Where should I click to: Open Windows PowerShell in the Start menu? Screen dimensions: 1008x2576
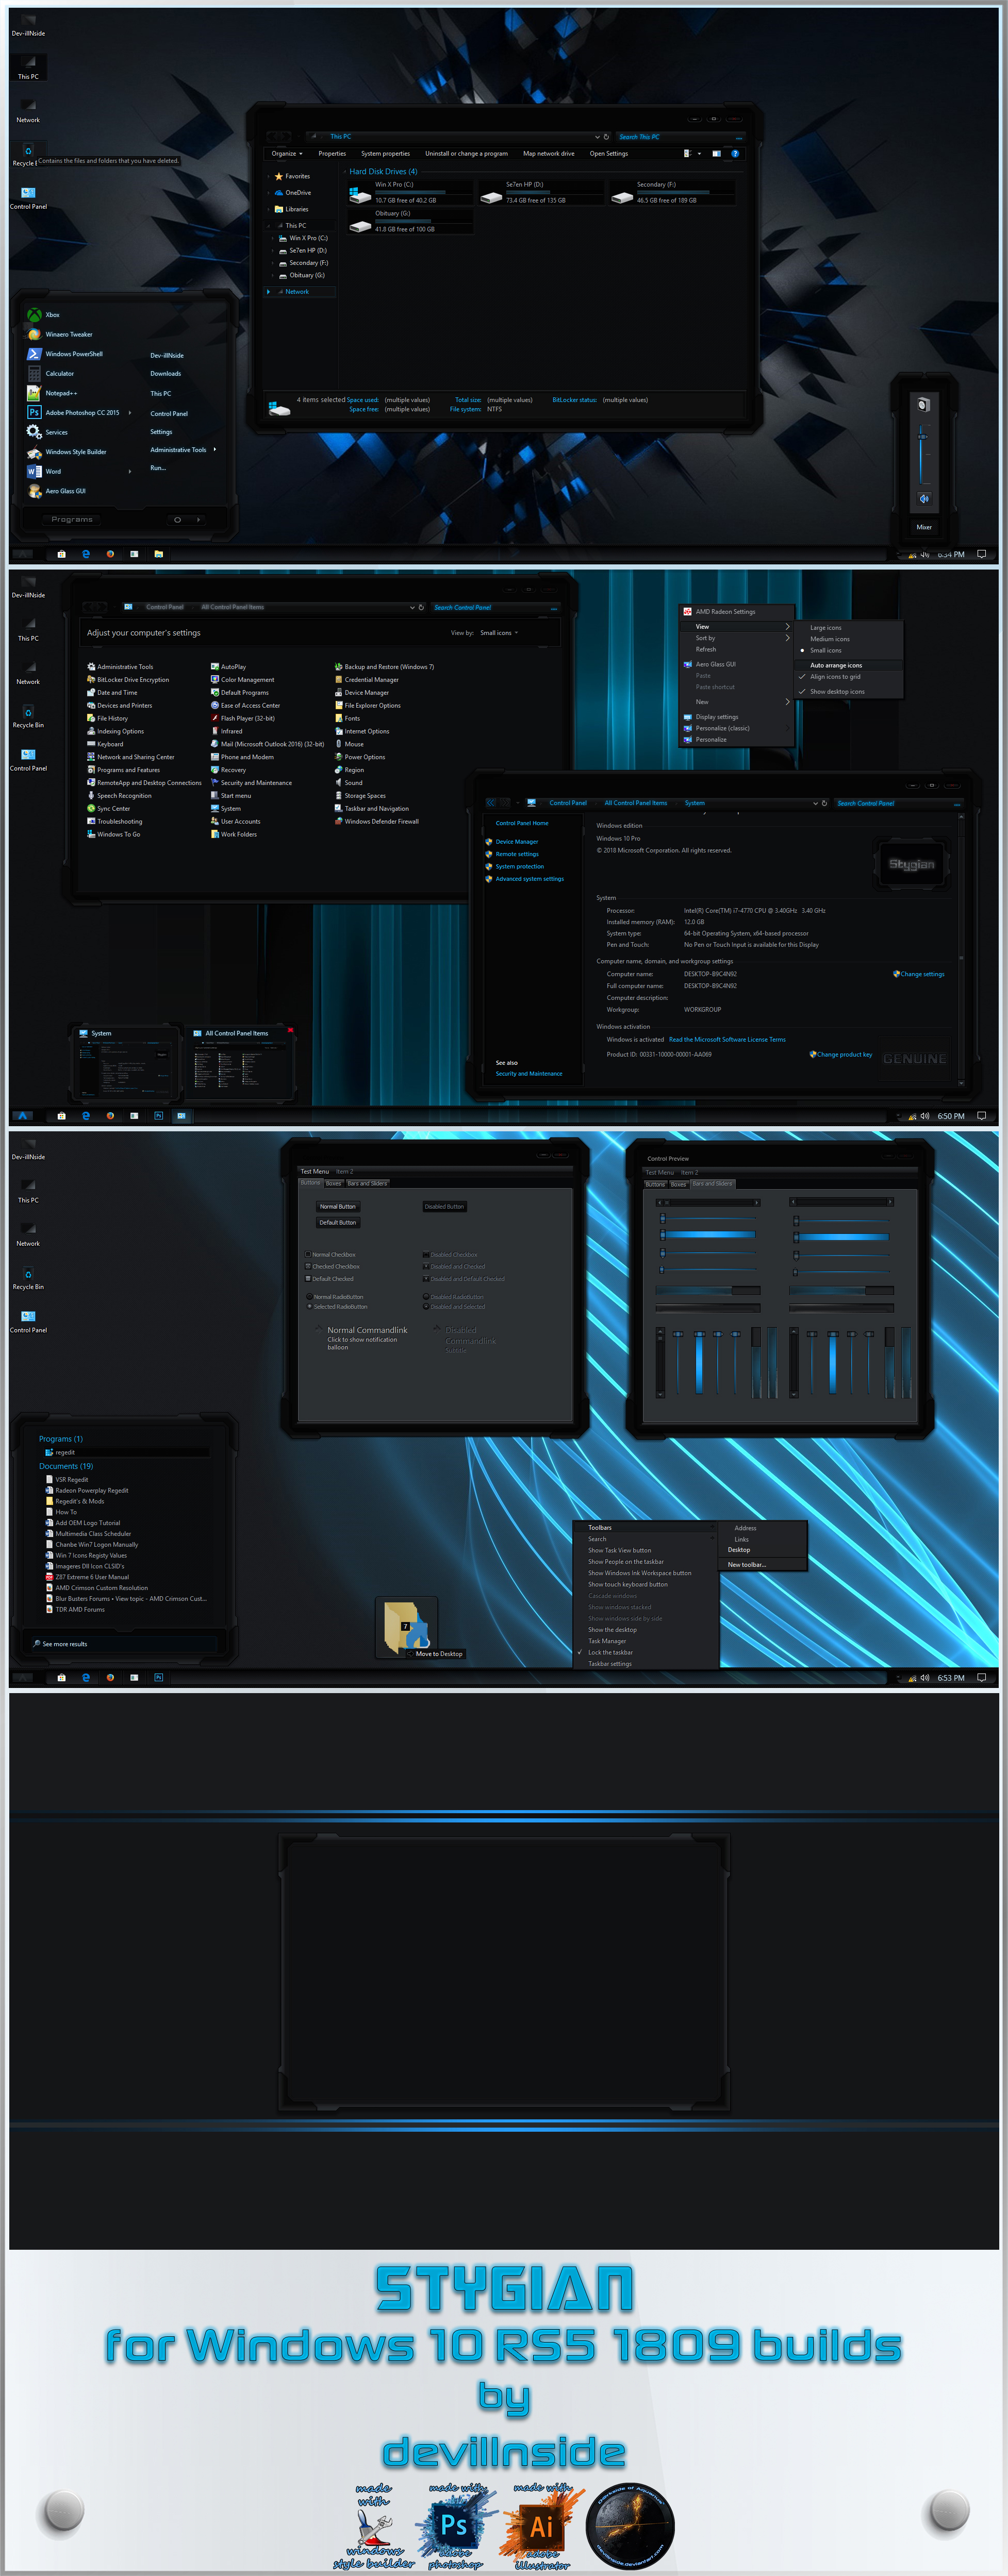(x=65, y=354)
